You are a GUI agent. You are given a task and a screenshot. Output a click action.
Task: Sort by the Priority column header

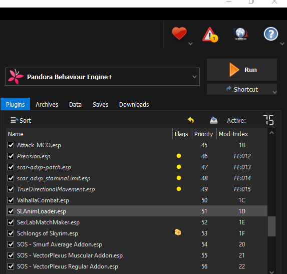[x=204, y=134]
